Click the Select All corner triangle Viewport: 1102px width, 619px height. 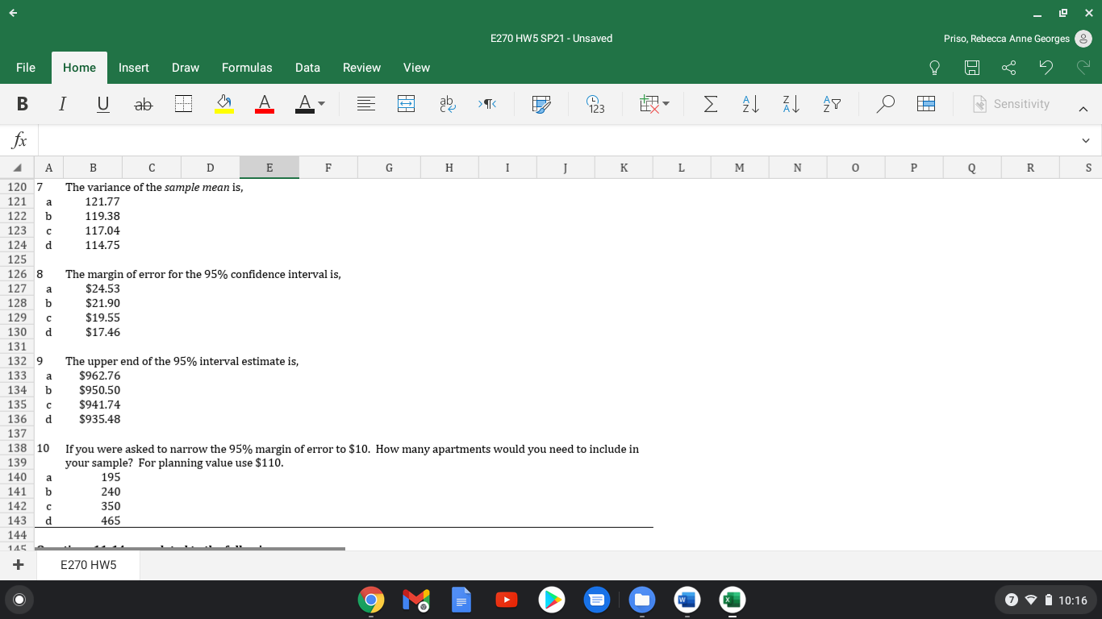pos(18,168)
